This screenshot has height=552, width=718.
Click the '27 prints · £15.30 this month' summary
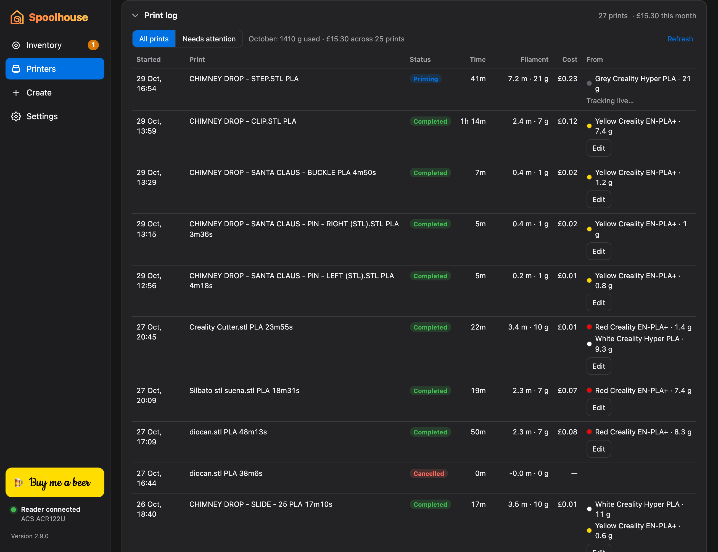[647, 15]
